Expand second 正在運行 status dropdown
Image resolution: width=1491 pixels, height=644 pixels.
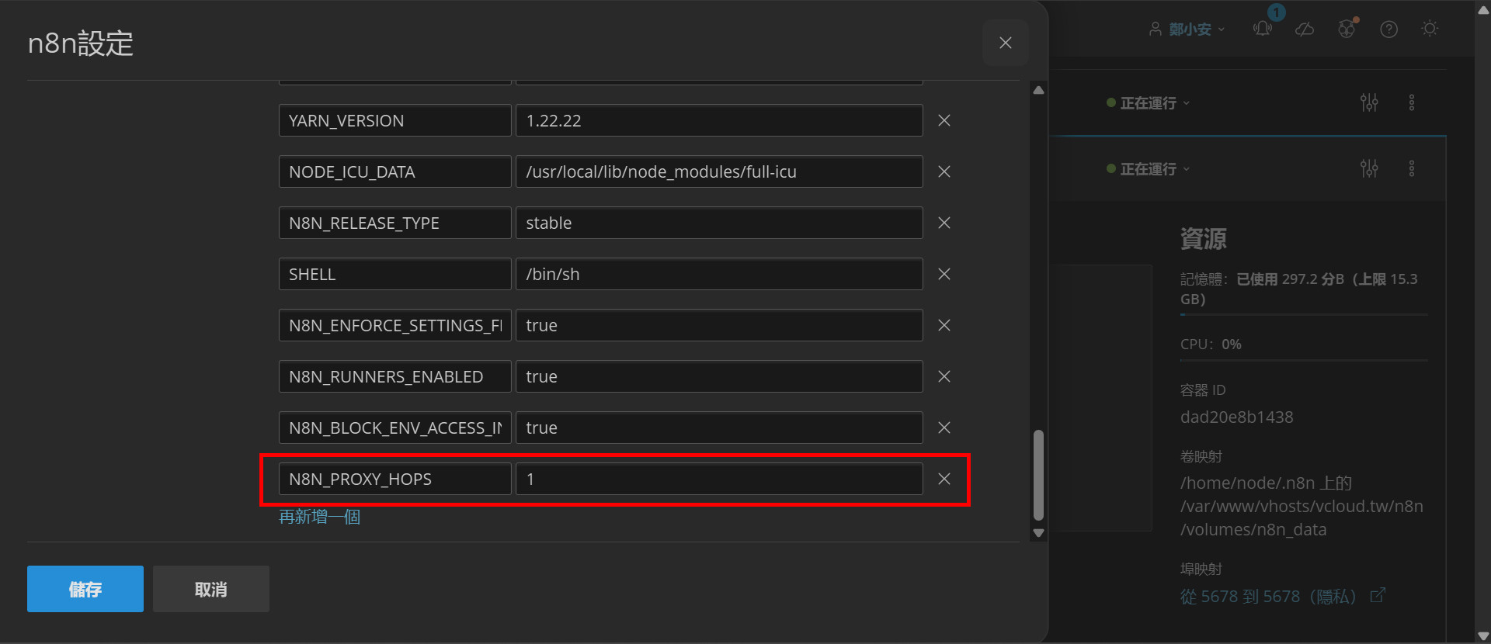point(1148,169)
